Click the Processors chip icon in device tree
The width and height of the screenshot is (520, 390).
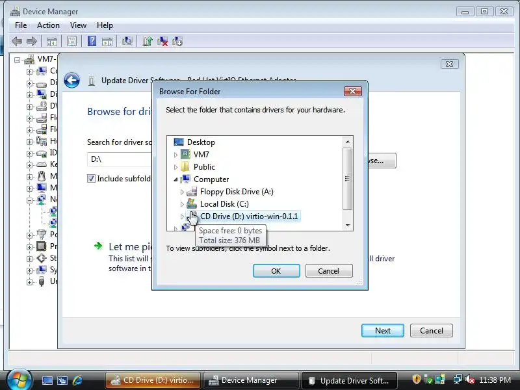coord(42,246)
